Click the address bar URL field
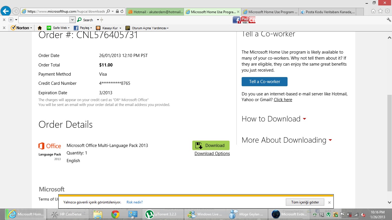Screen dimensions: 392x220 point(66,11)
